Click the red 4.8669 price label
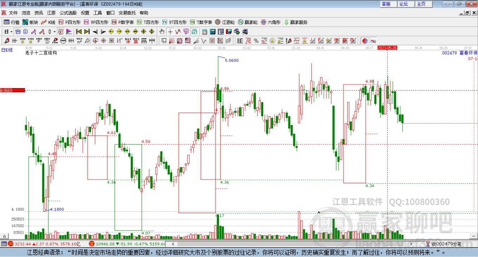The height and width of the screenshot is (257, 478). coord(13,90)
